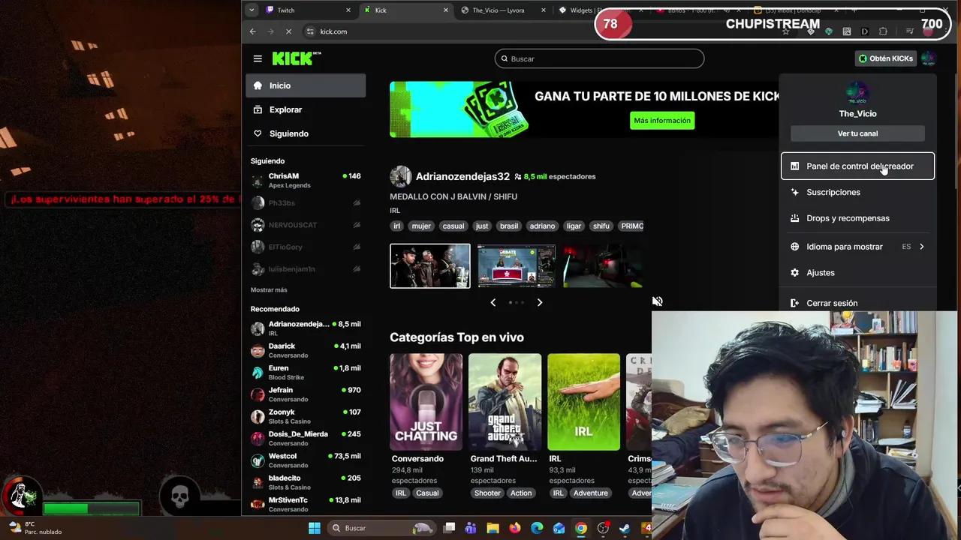
Task: Click the casual stream tag
Action: (453, 226)
